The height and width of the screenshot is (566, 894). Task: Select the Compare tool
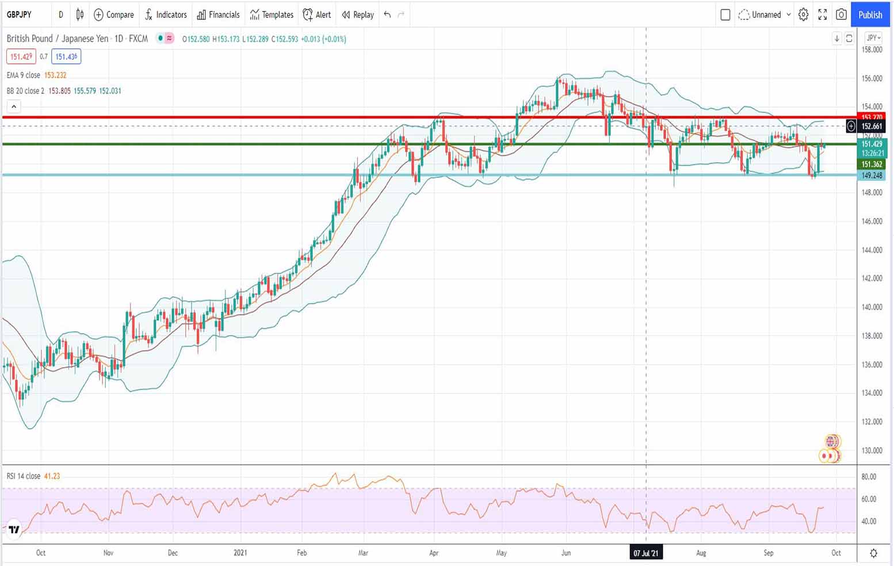[113, 15]
